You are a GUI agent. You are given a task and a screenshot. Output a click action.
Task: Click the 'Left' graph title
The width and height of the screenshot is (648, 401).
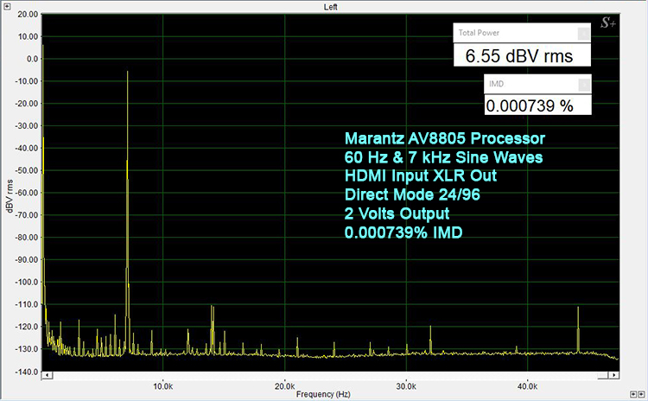[x=330, y=7]
